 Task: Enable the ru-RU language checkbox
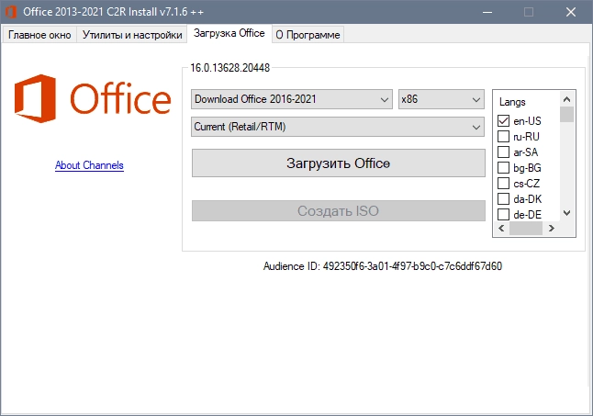click(x=503, y=136)
